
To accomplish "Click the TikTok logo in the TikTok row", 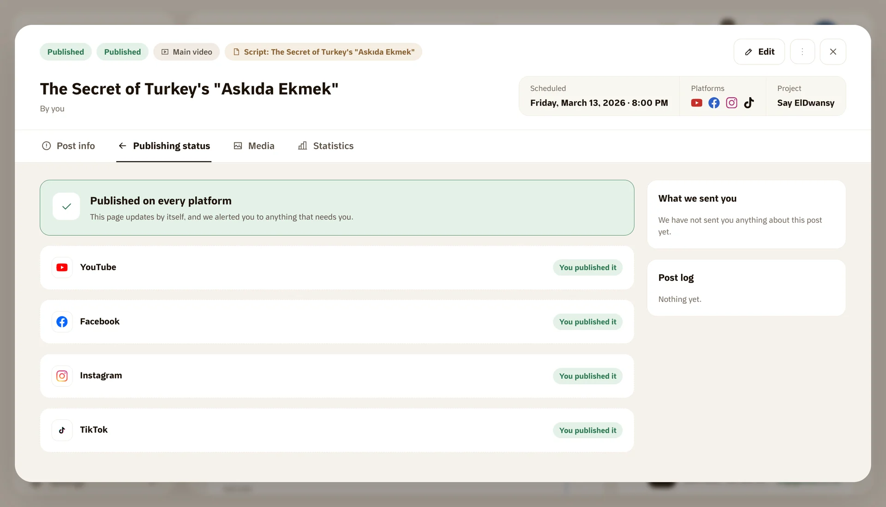I will click(62, 430).
